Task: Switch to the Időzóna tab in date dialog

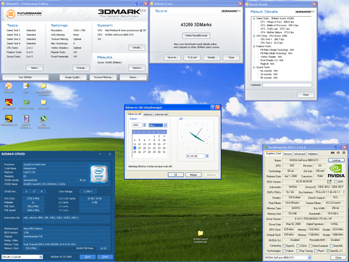Action: pos(148,114)
